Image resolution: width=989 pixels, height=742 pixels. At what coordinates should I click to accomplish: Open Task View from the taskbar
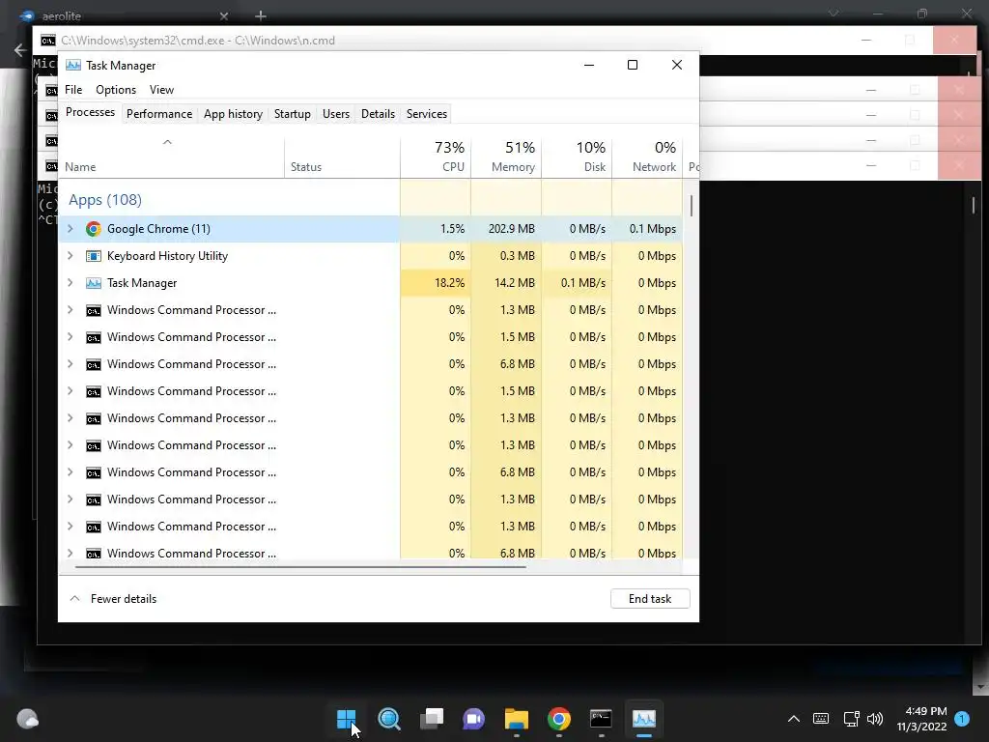pos(432,719)
